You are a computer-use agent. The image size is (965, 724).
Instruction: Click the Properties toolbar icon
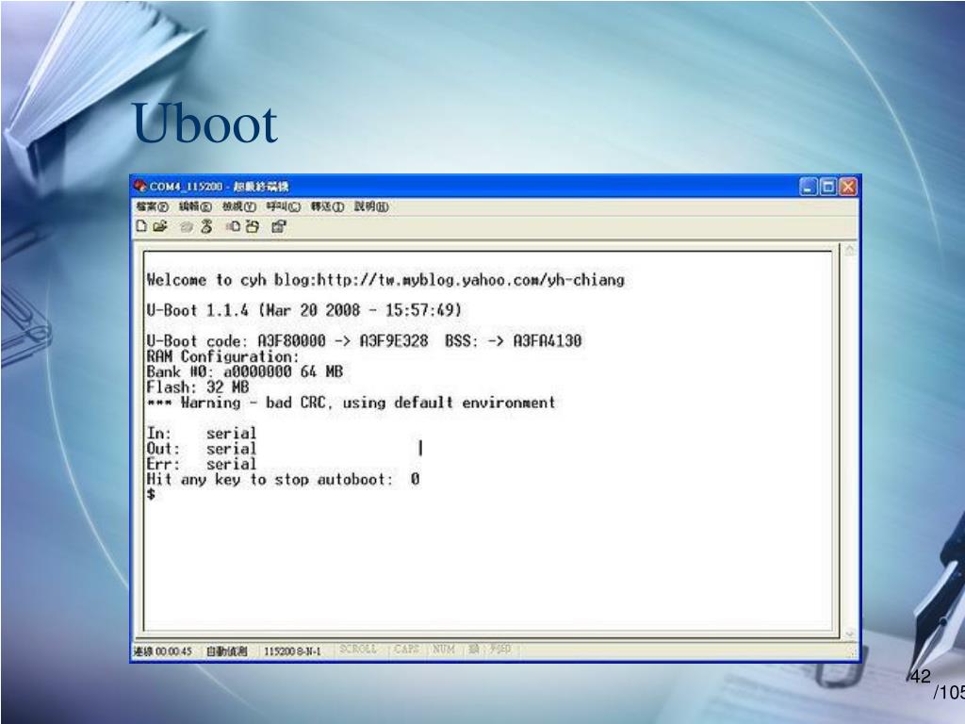pyautogui.click(x=279, y=226)
